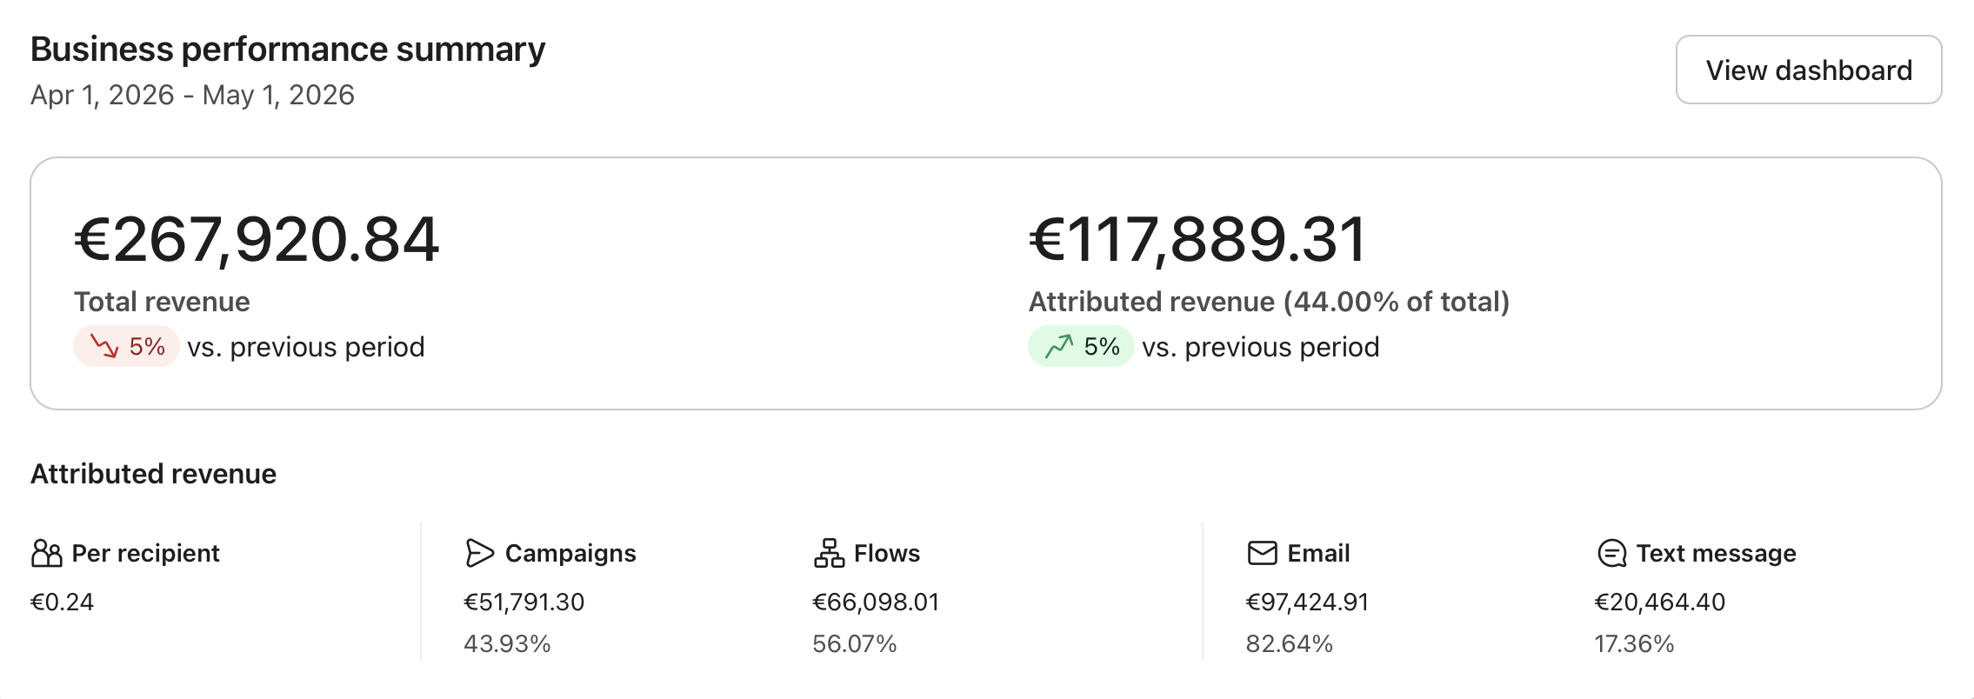Screen dimensions: 1974x699
Task: Open the View dashboard button
Action: point(1808,70)
